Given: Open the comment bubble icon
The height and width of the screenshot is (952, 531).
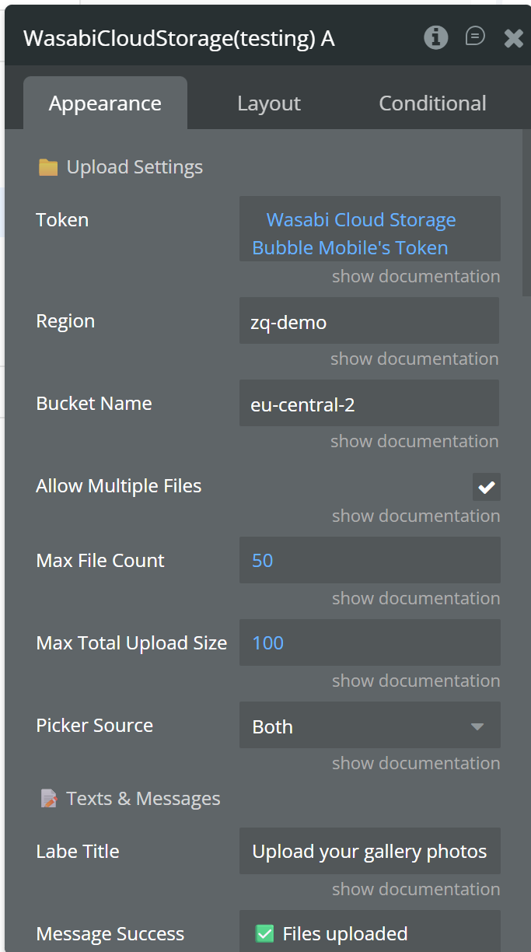Looking at the screenshot, I should (x=474, y=37).
